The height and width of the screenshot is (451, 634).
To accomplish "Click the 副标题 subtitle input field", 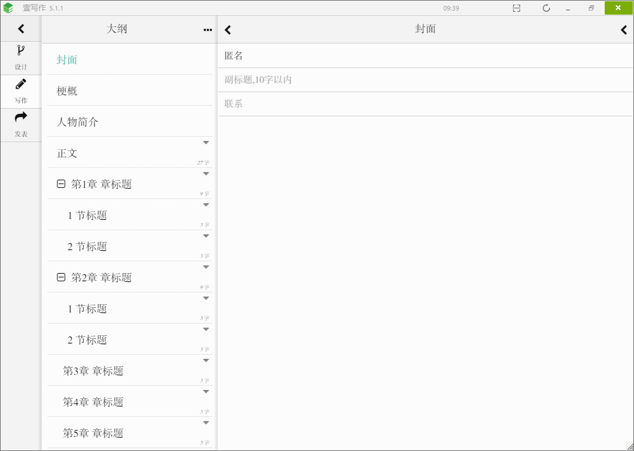I will [x=425, y=80].
